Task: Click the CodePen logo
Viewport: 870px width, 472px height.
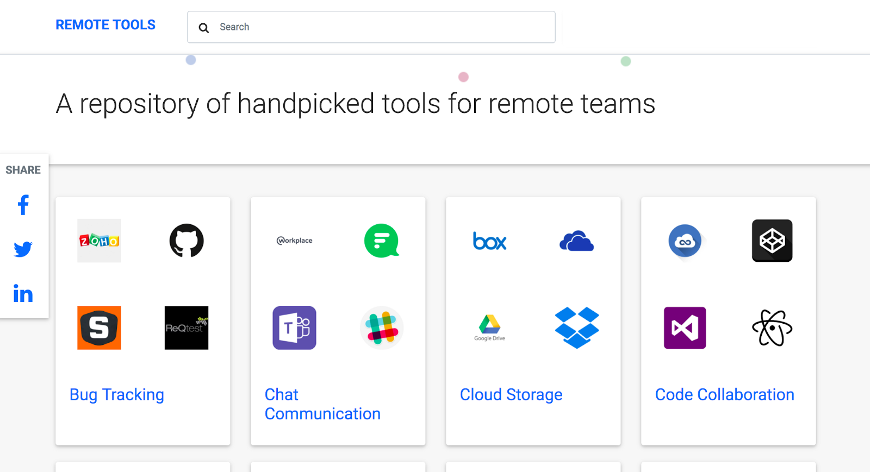Action: pyautogui.click(x=772, y=241)
